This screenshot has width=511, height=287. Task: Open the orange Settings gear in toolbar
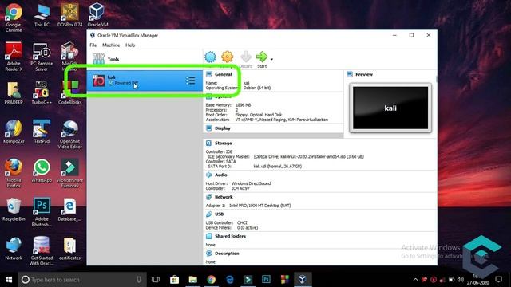pyautogui.click(x=227, y=57)
